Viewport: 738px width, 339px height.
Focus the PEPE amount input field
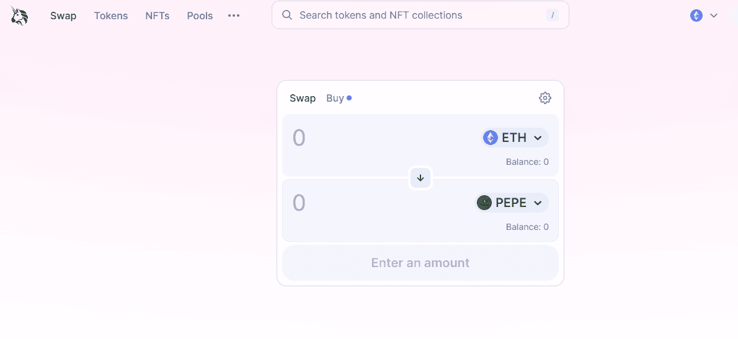tap(379, 203)
